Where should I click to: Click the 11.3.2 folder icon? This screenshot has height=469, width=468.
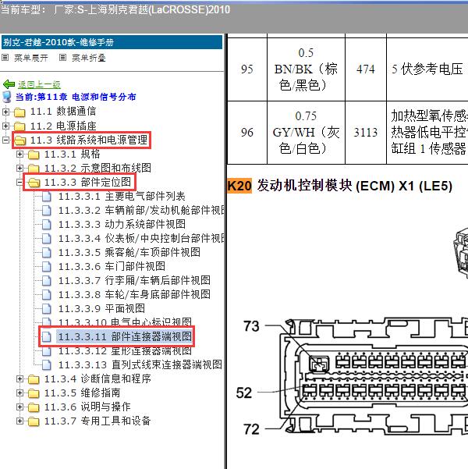[x=34, y=169]
